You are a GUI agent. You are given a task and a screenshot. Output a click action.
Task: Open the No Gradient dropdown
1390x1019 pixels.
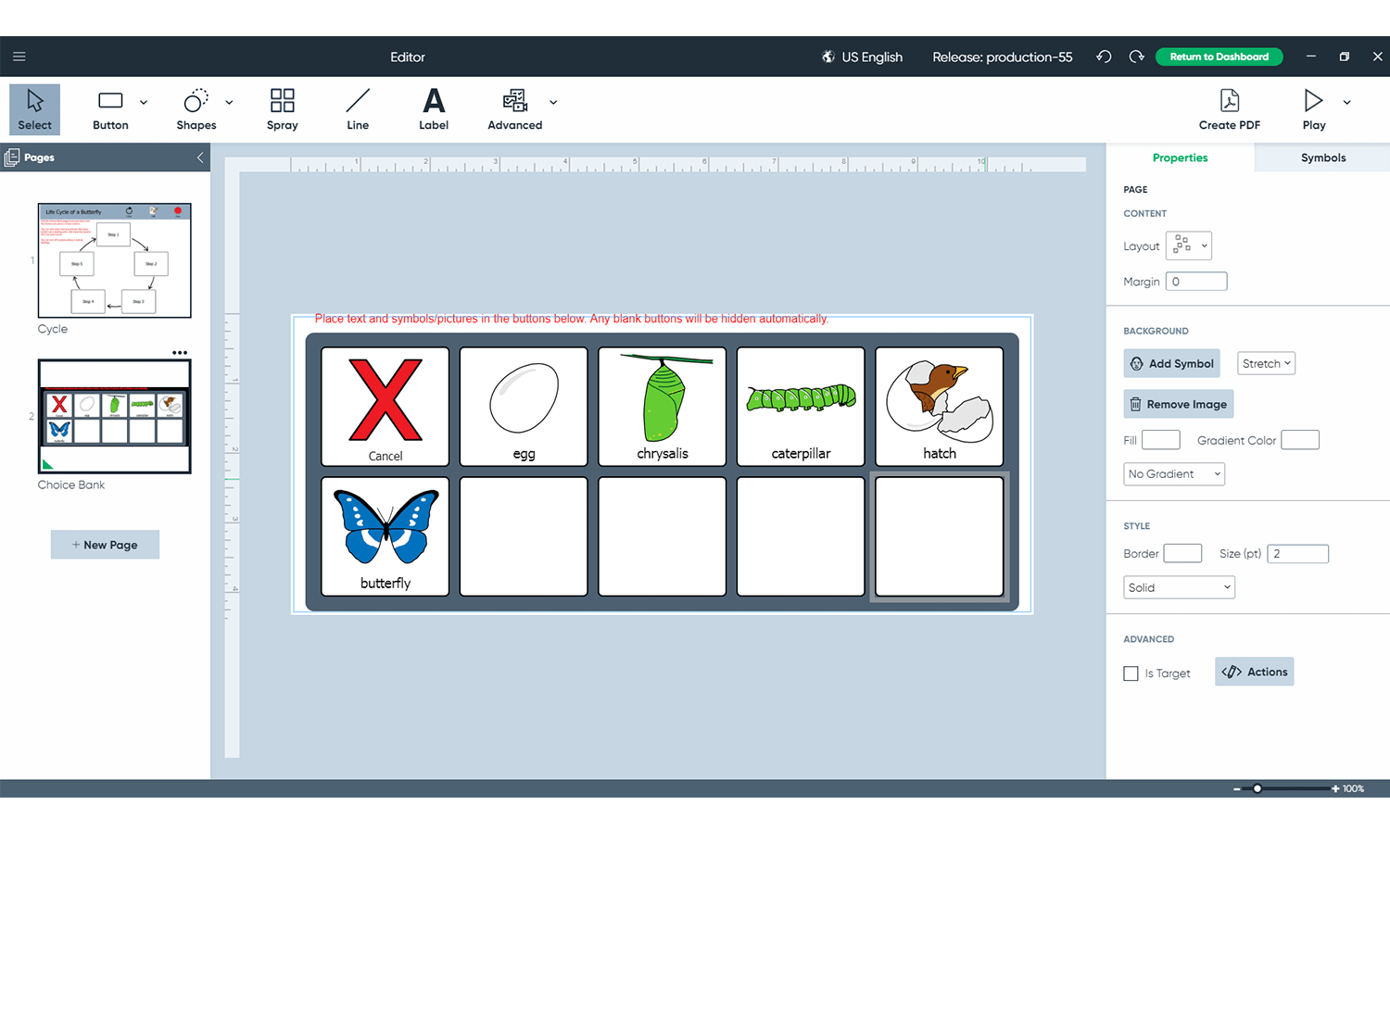point(1173,473)
